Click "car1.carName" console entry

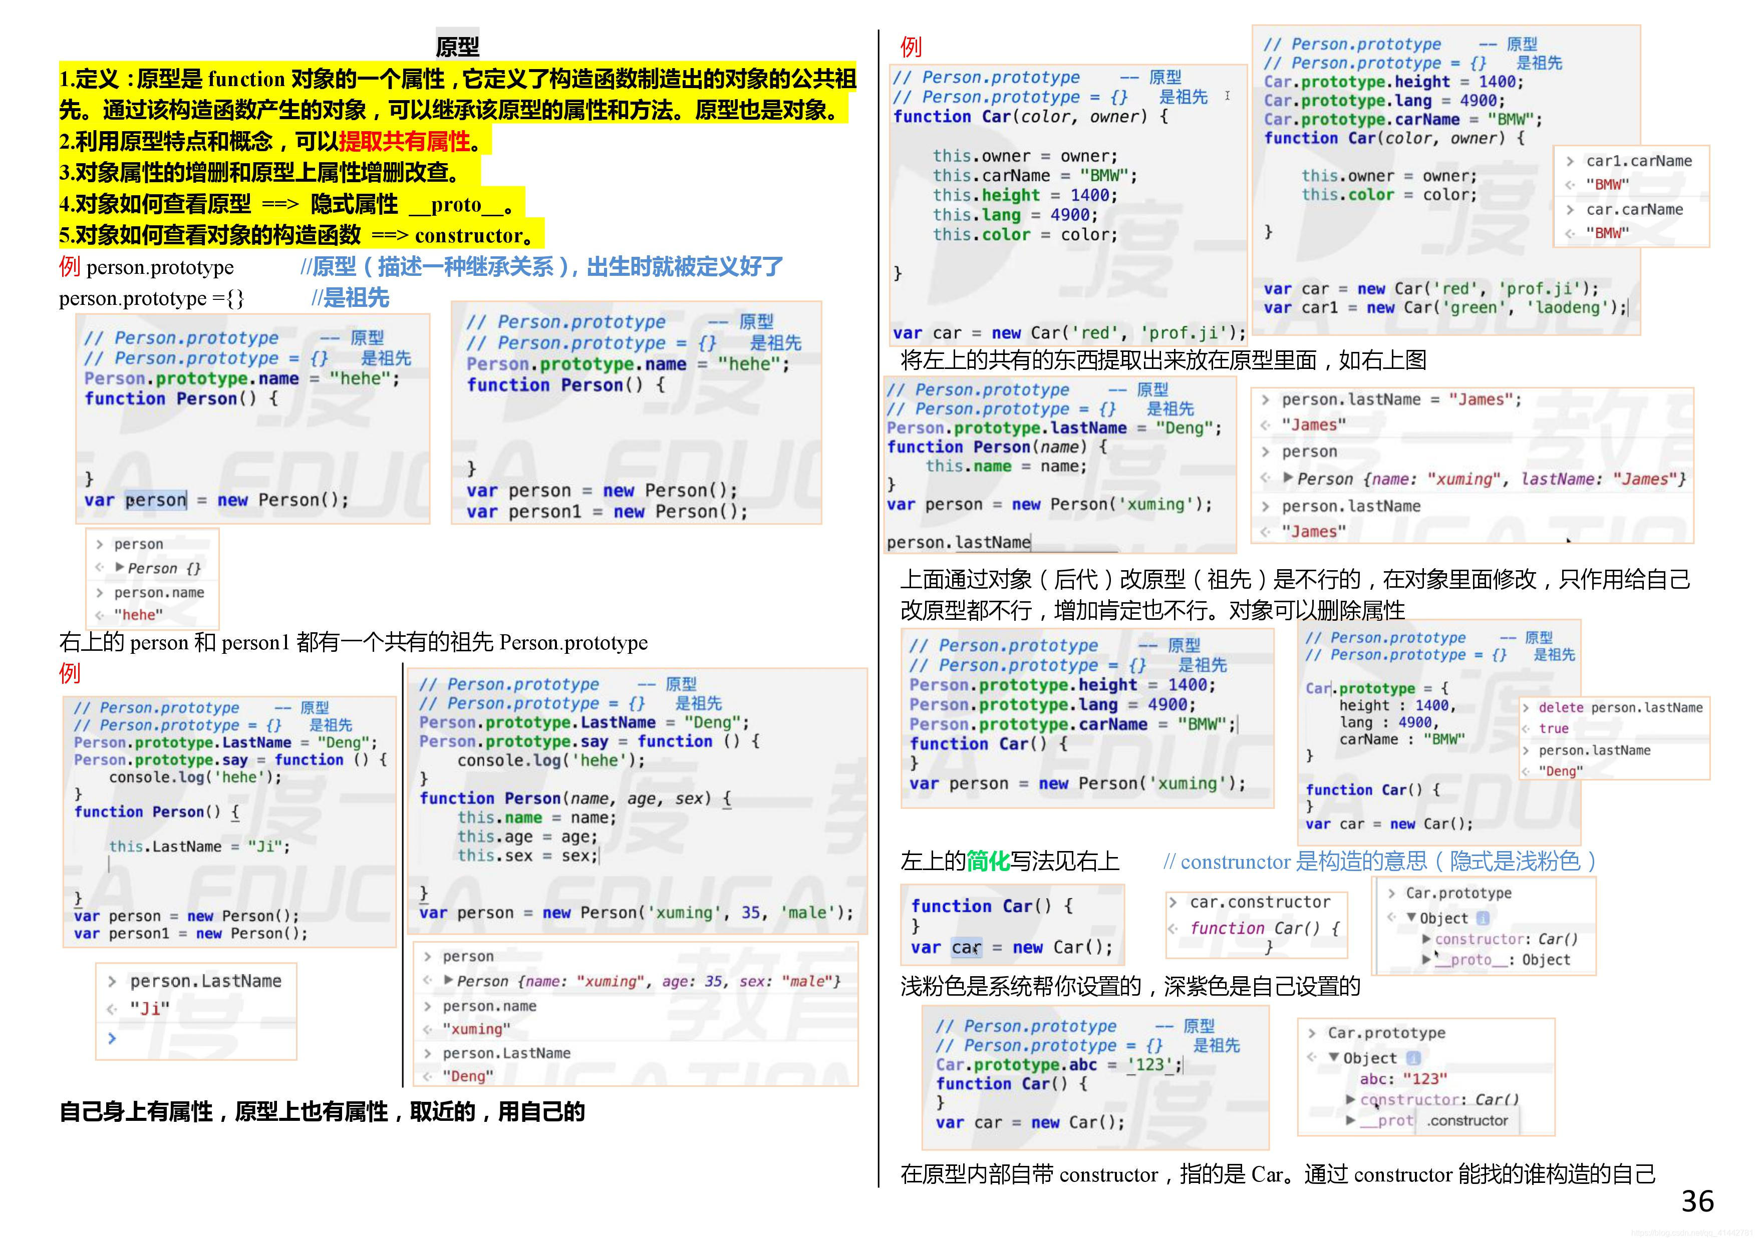click(x=1638, y=161)
